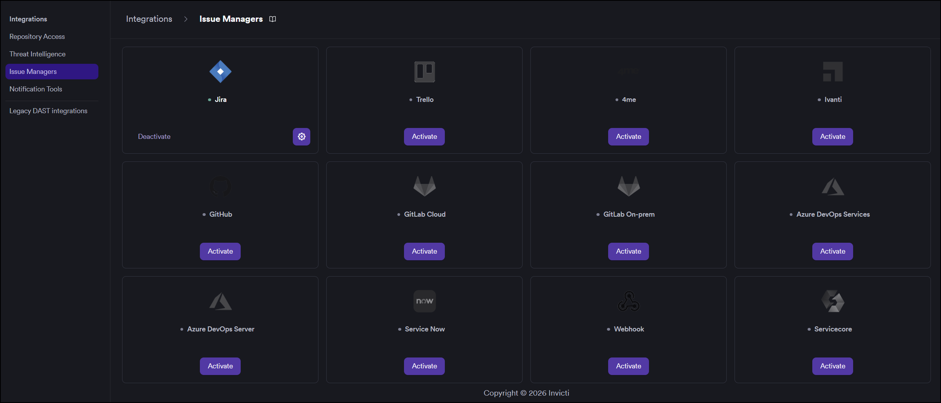
Task: Click the Azure DevOps Server label
Action: point(220,329)
